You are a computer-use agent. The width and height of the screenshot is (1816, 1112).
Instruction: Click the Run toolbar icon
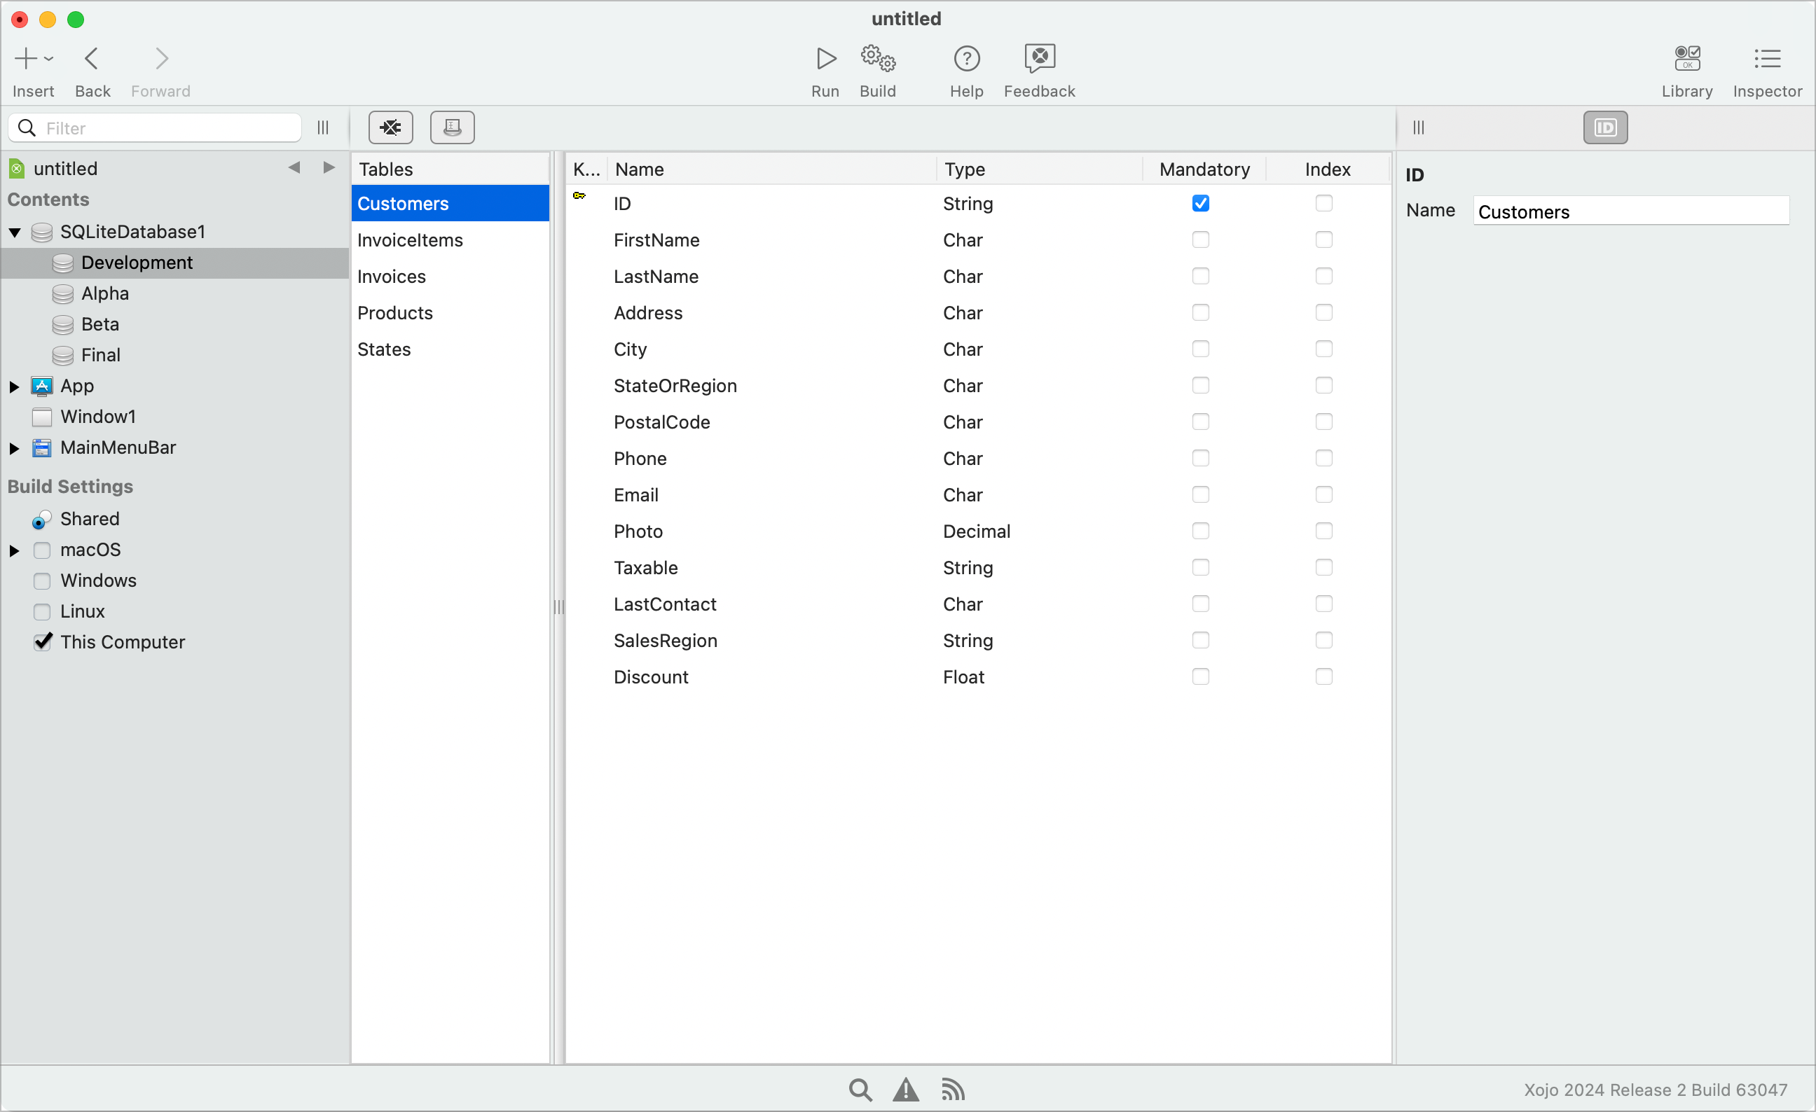825,58
